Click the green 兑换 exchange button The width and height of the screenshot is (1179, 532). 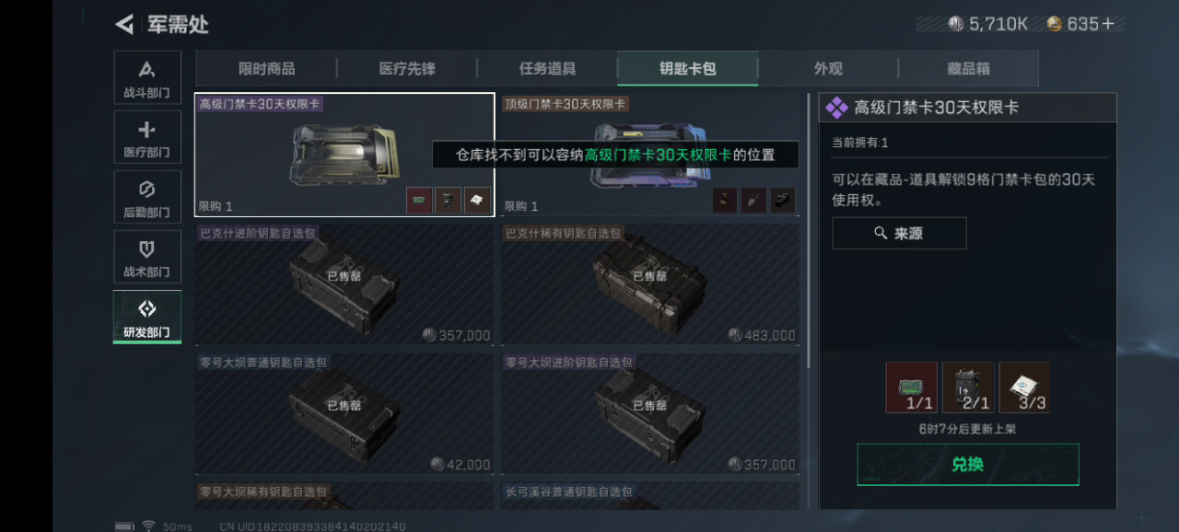point(968,465)
